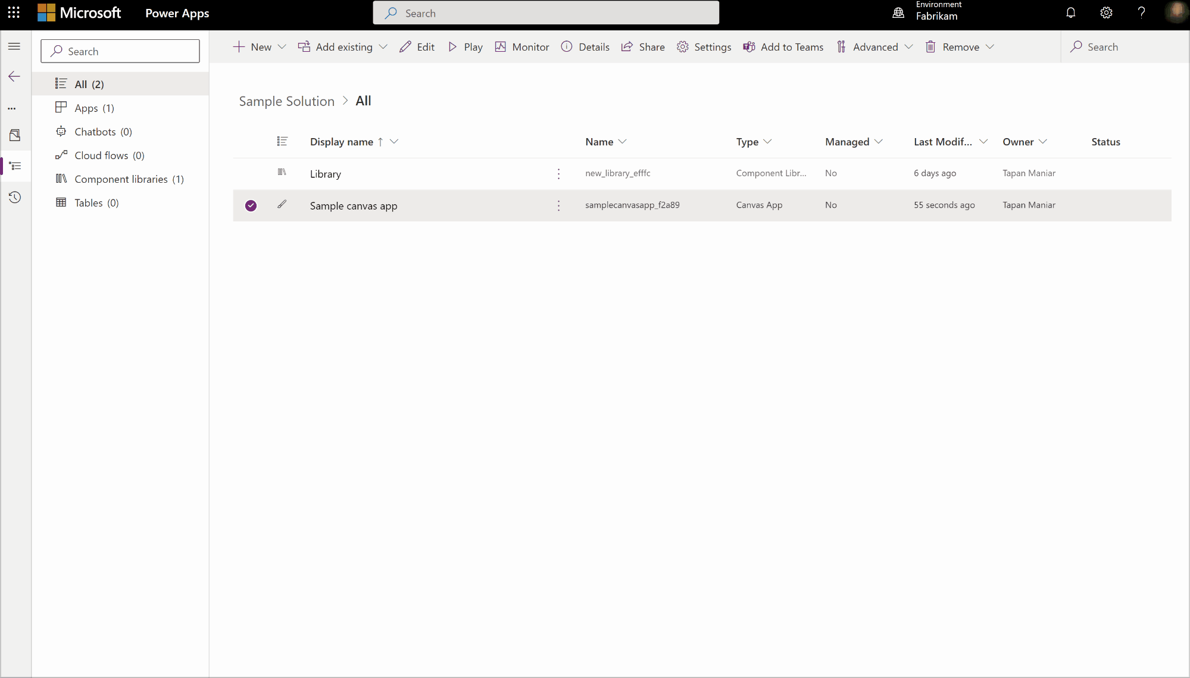Click the Monitor icon in toolbar

click(500, 46)
